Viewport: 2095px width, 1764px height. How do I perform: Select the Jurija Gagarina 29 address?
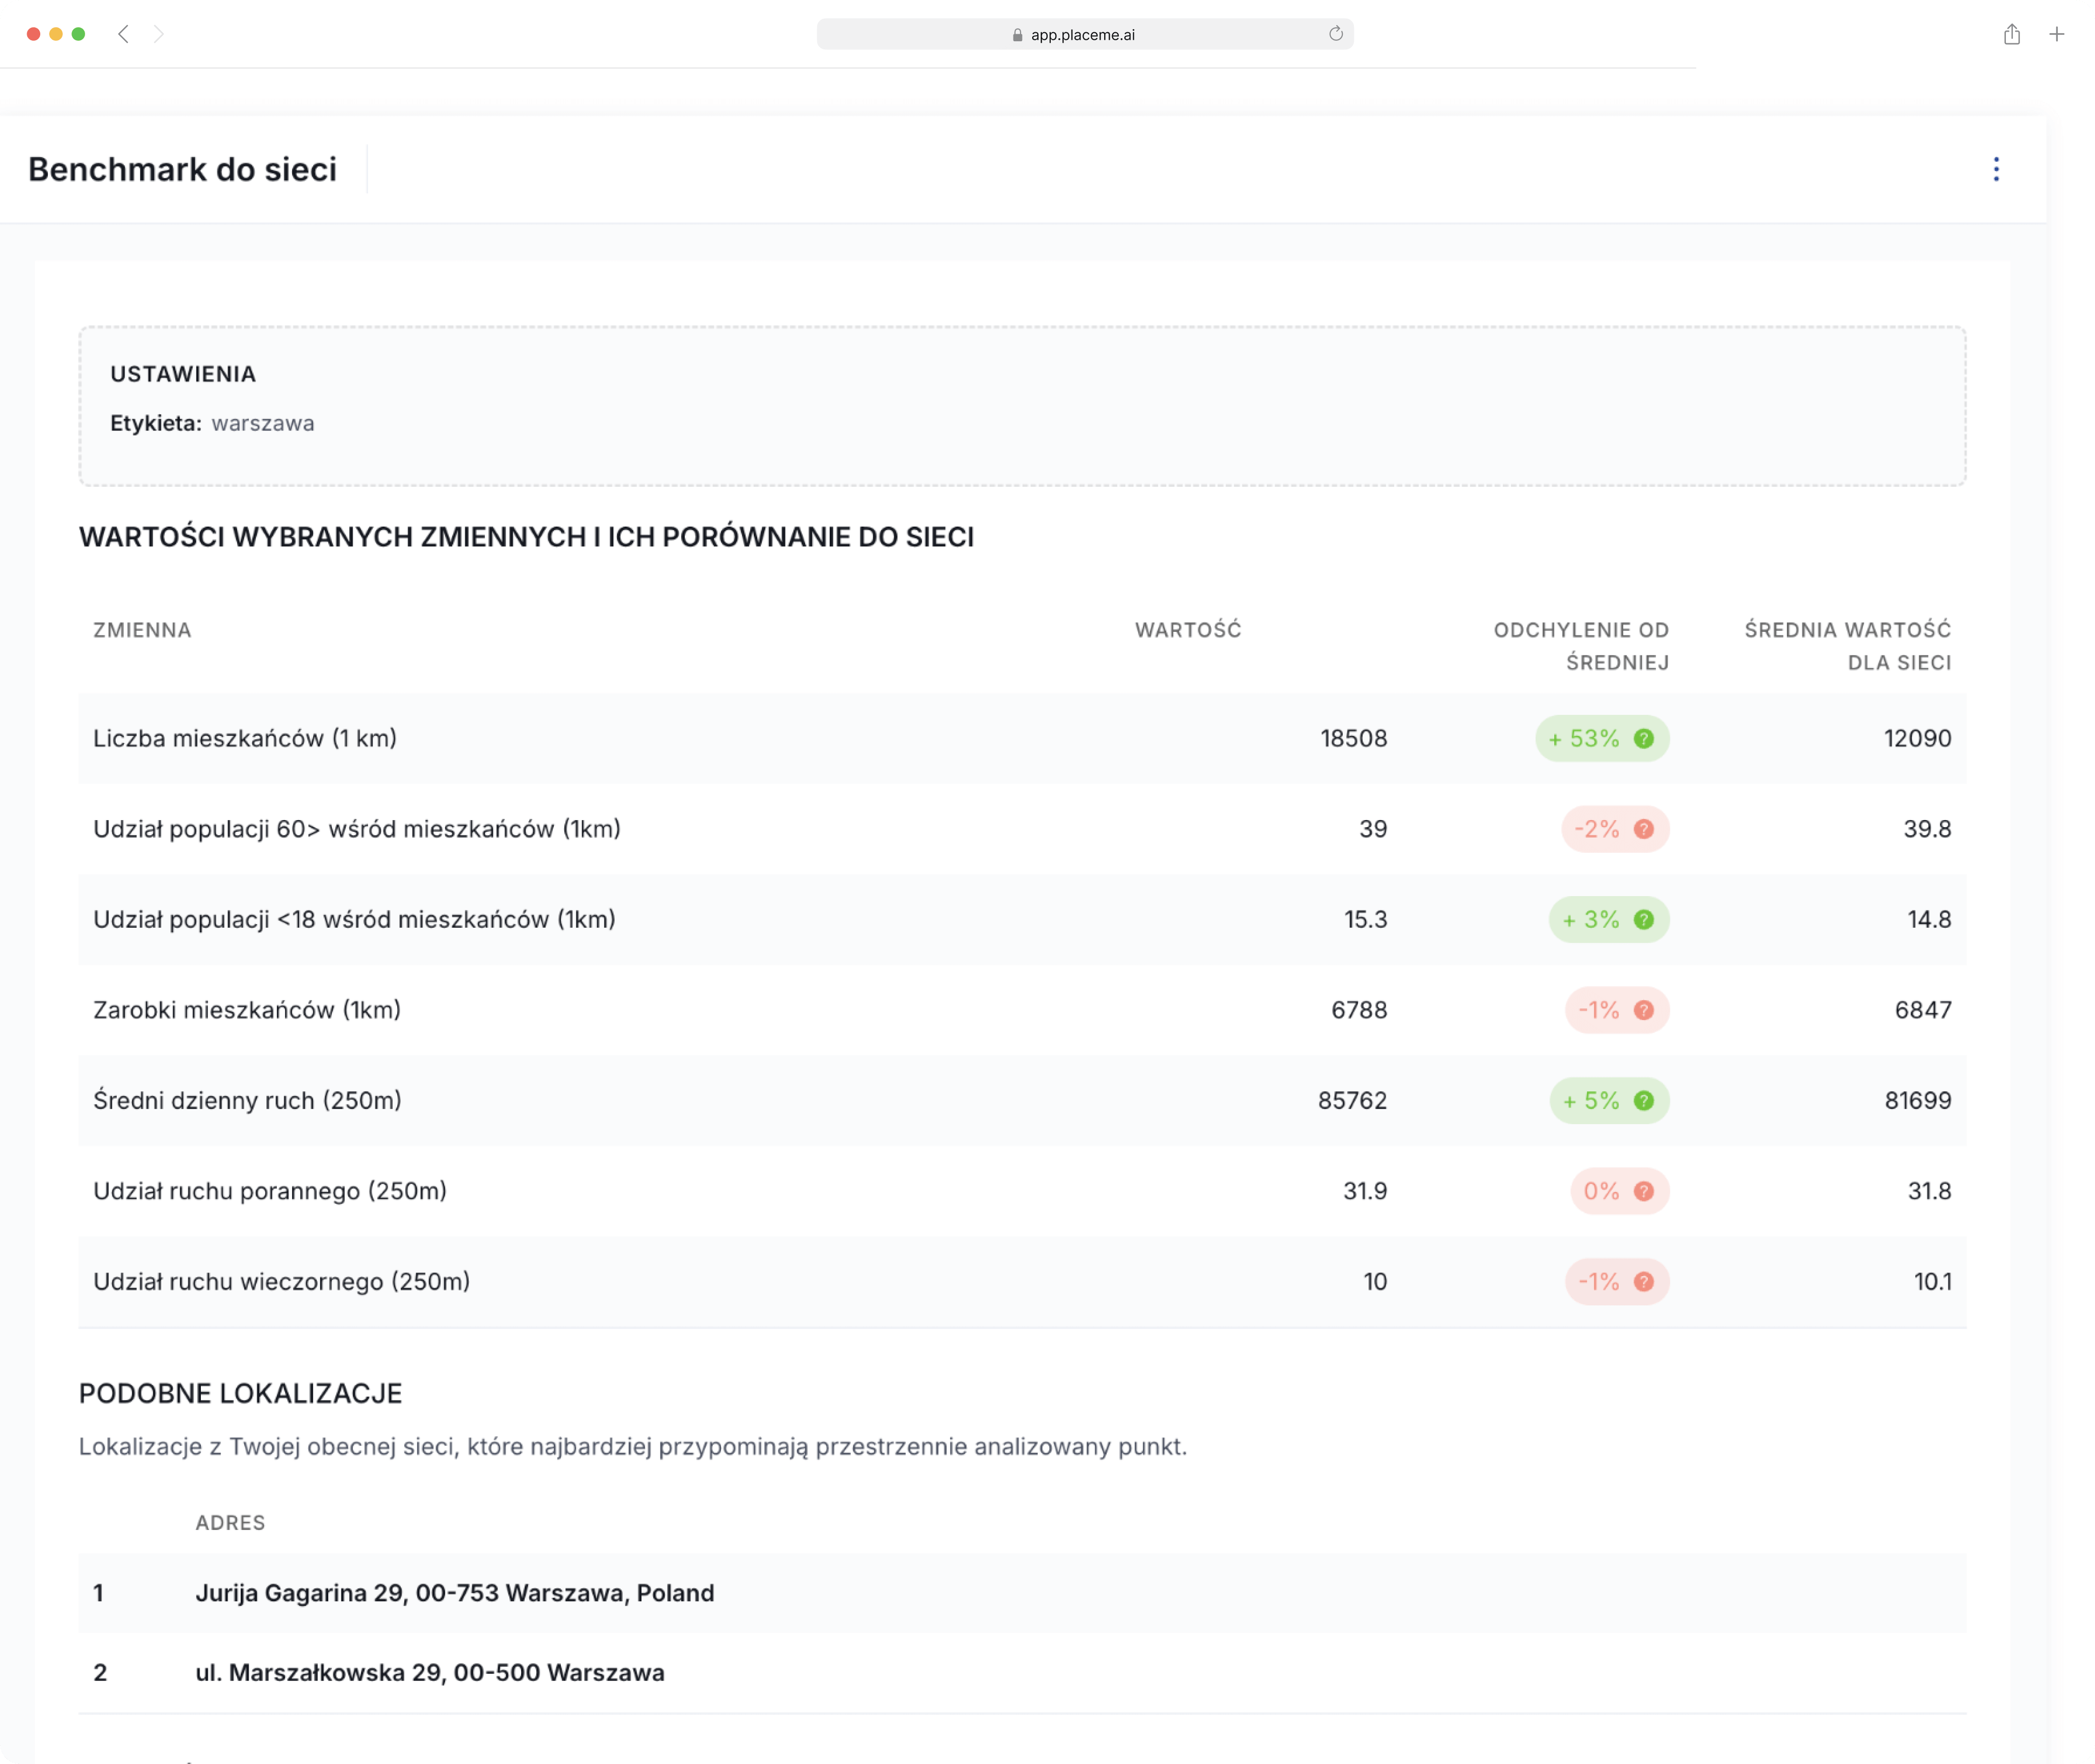click(x=455, y=1593)
